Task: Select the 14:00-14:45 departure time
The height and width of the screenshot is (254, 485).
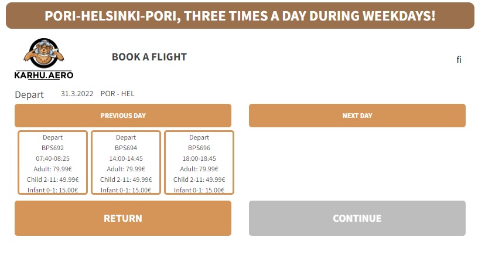Action: [x=126, y=158]
